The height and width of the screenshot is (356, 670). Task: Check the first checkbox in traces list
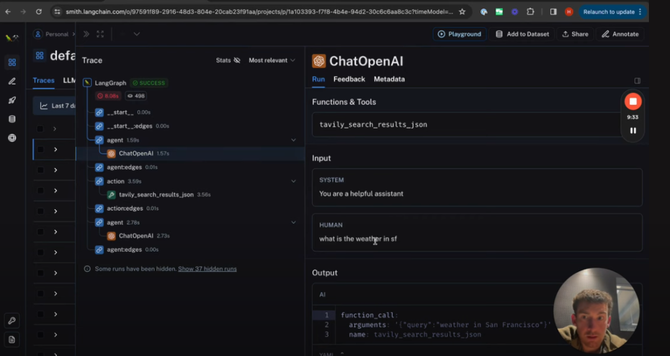point(40,129)
